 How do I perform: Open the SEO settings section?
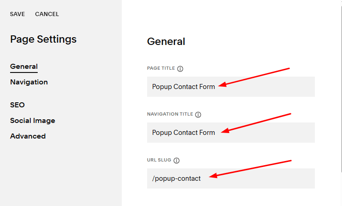17,105
